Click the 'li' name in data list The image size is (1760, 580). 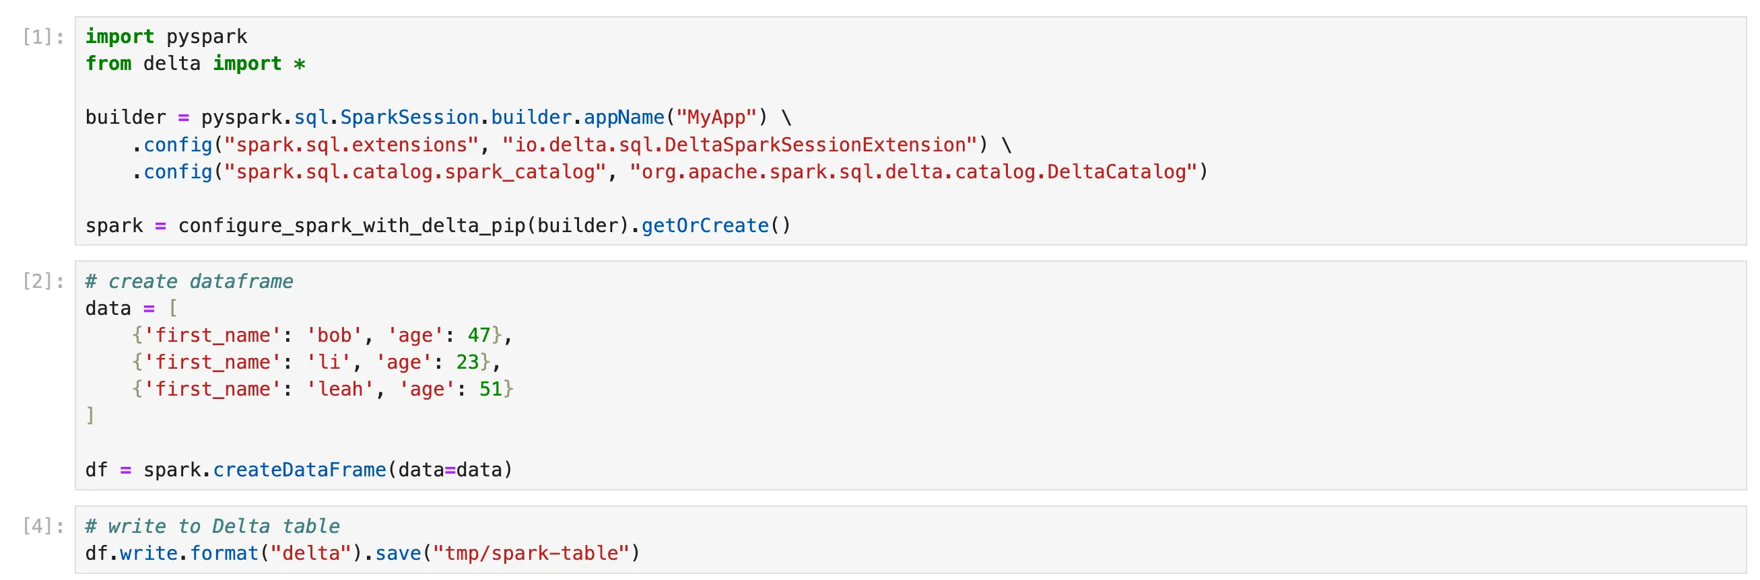point(329,362)
